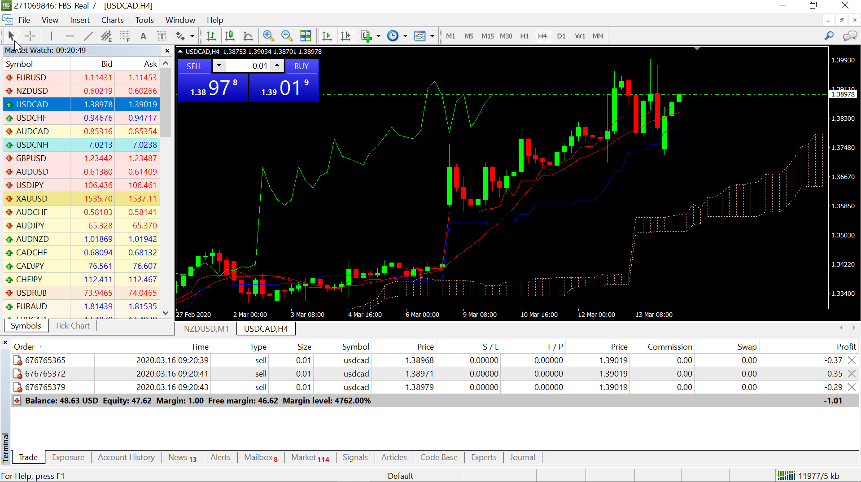Screen dimensions: 861x482
Task: Select the crosshair tool
Action: [30, 36]
